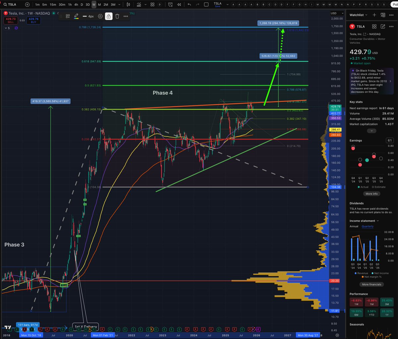Change line color with the pencil swatch

(76, 16)
